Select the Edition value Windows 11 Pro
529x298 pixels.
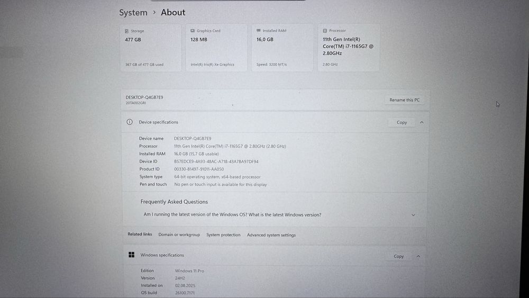(x=189, y=270)
